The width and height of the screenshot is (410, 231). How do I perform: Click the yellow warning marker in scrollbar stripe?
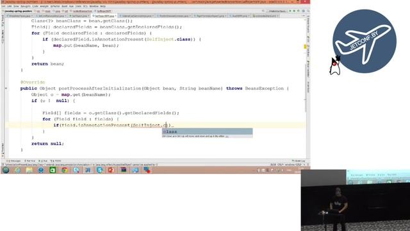tap(305, 47)
